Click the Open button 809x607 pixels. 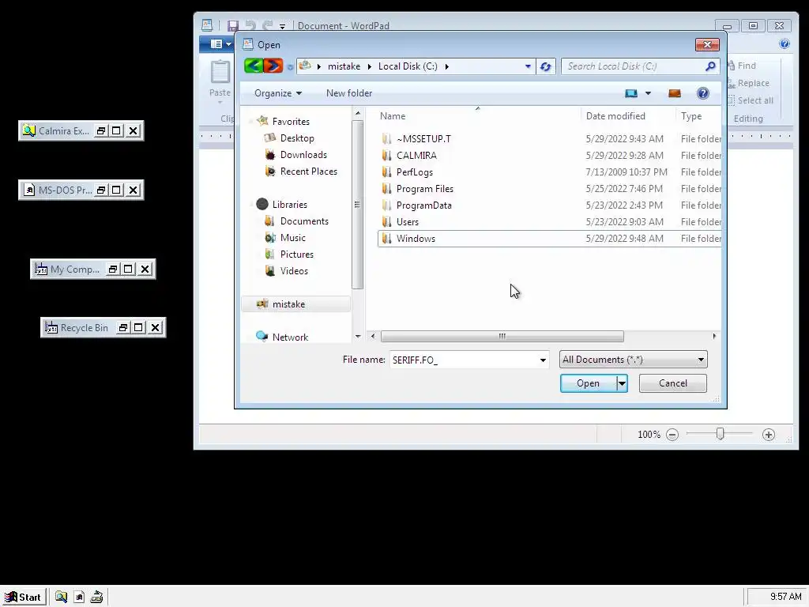click(588, 383)
